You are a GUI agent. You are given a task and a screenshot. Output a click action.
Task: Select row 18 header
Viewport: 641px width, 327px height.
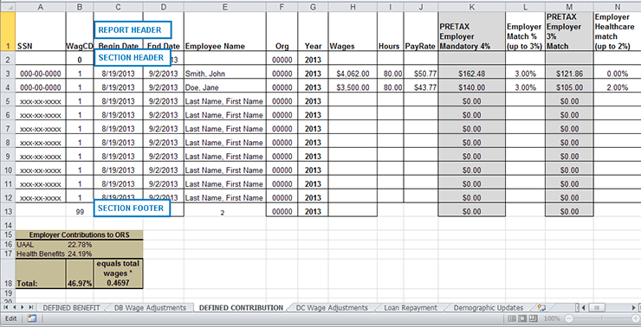(x=8, y=273)
